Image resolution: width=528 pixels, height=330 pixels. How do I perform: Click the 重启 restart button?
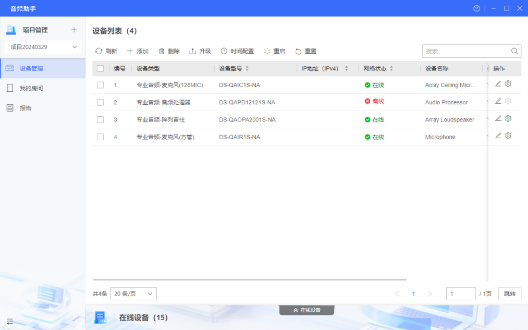coord(274,51)
